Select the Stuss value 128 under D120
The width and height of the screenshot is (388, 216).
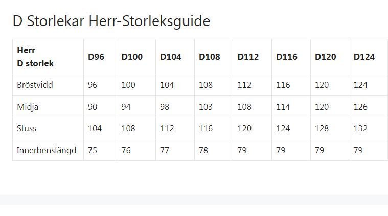pos(322,128)
